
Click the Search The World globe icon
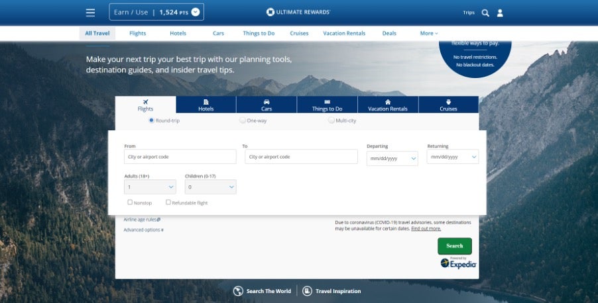239,291
